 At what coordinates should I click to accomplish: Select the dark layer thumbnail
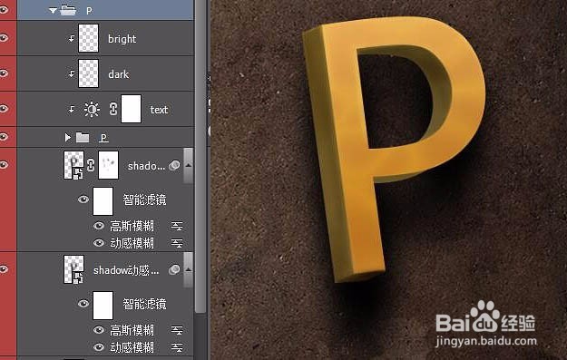click(x=88, y=73)
